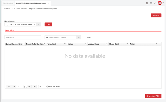166x102 pixels.
Task: Expand user profile dropdown arrow
Action: point(163,3)
